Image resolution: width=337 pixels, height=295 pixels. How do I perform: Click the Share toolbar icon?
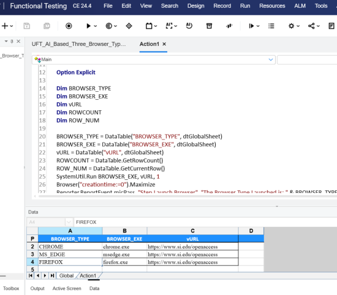point(311,26)
